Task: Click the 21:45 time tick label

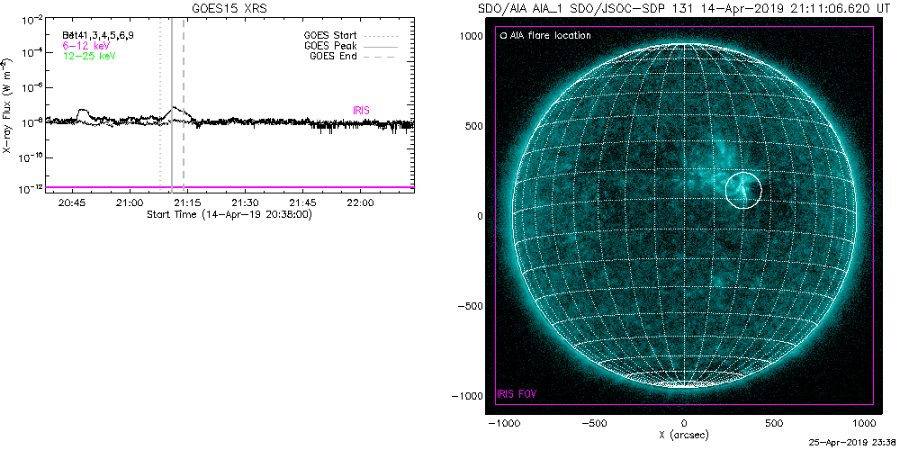Action: pyautogui.click(x=303, y=203)
